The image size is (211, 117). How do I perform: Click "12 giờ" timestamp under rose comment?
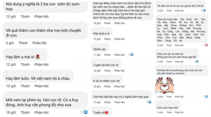11,64
